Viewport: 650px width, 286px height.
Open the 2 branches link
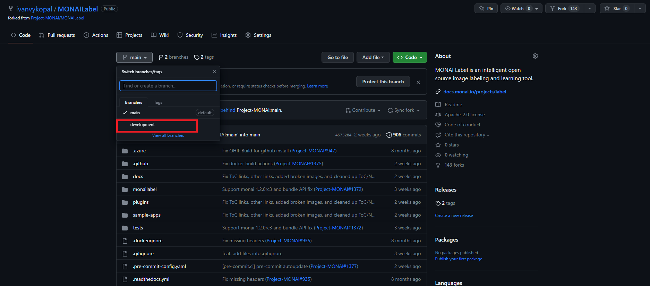tap(173, 57)
